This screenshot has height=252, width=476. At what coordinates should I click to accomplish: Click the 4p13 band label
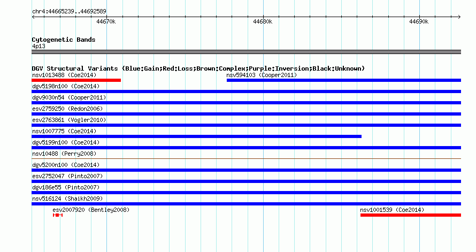pyautogui.click(x=39, y=46)
